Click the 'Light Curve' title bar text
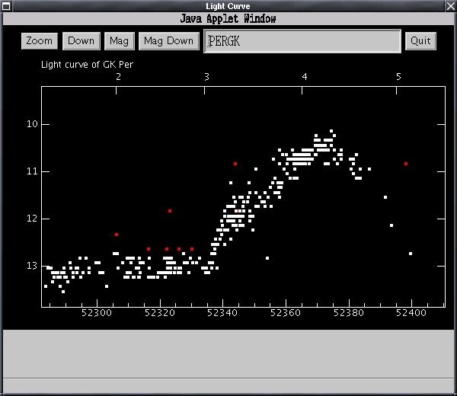Viewport: 457px width, 396px height. 228,6
